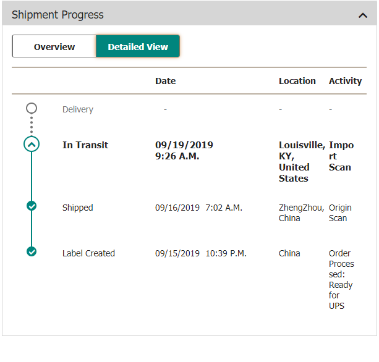Click the Location column header
379x362 pixels.
pos(297,81)
